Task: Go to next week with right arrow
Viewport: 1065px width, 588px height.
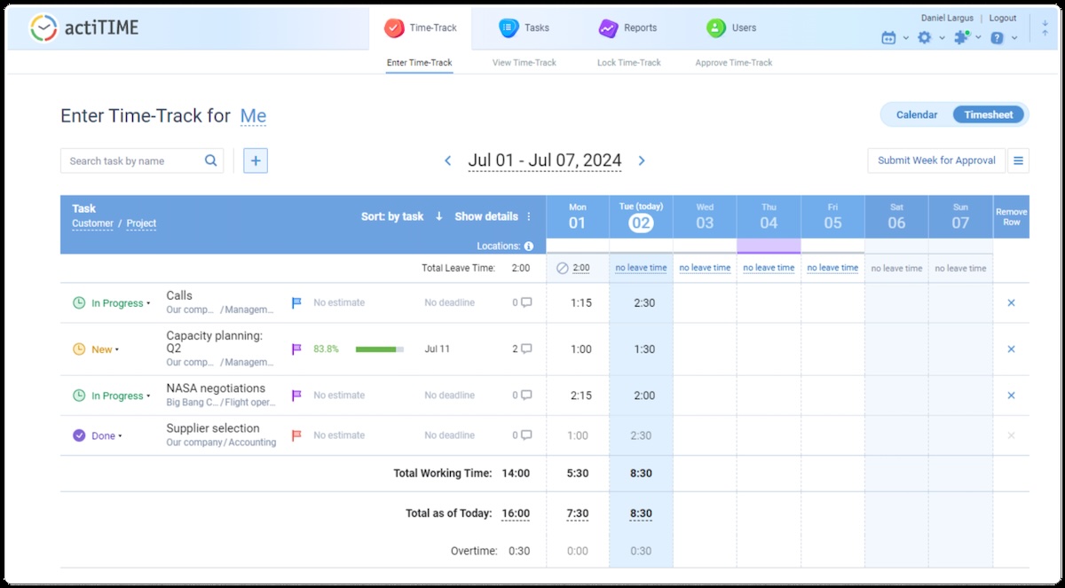Action: point(642,161)
